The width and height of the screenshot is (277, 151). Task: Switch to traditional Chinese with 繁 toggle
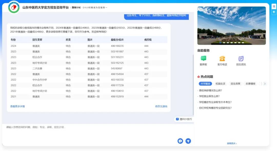(x=274, y=12)
